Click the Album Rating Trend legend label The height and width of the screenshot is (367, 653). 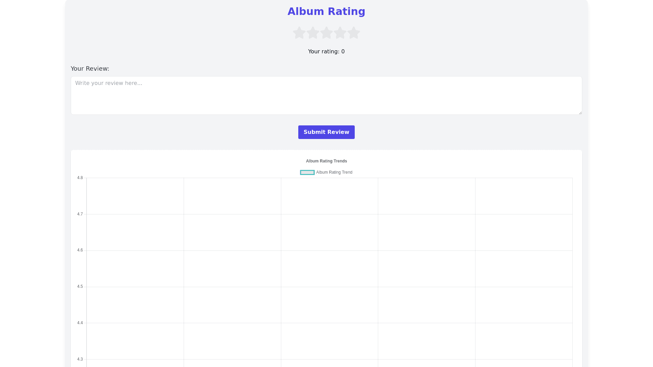click(x=334, y=173)
